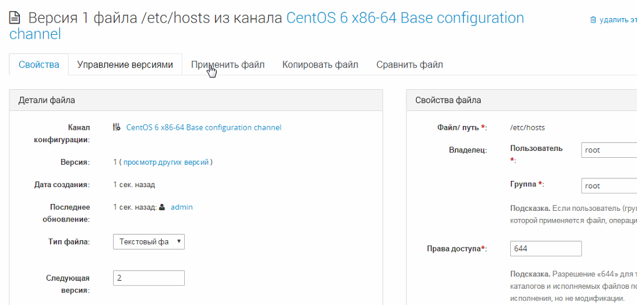Viewport: 637px width, 305px height.
Task: Click the Группа input field
Action: tap(608, 185)
